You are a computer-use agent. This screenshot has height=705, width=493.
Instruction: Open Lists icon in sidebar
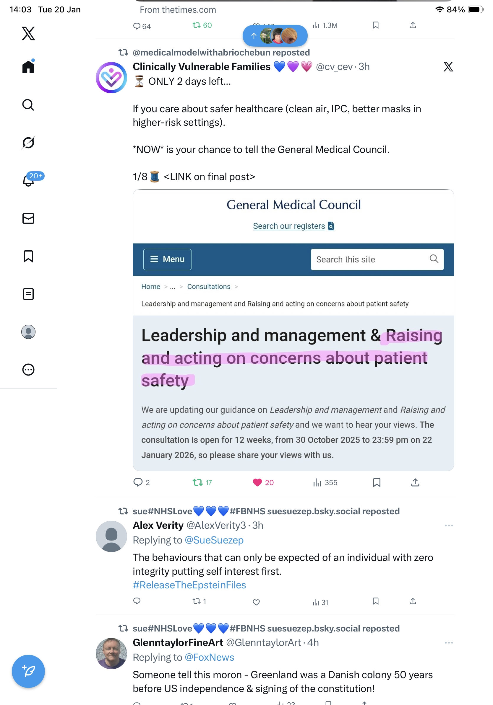pyautogui.click(x=28, y=294)
